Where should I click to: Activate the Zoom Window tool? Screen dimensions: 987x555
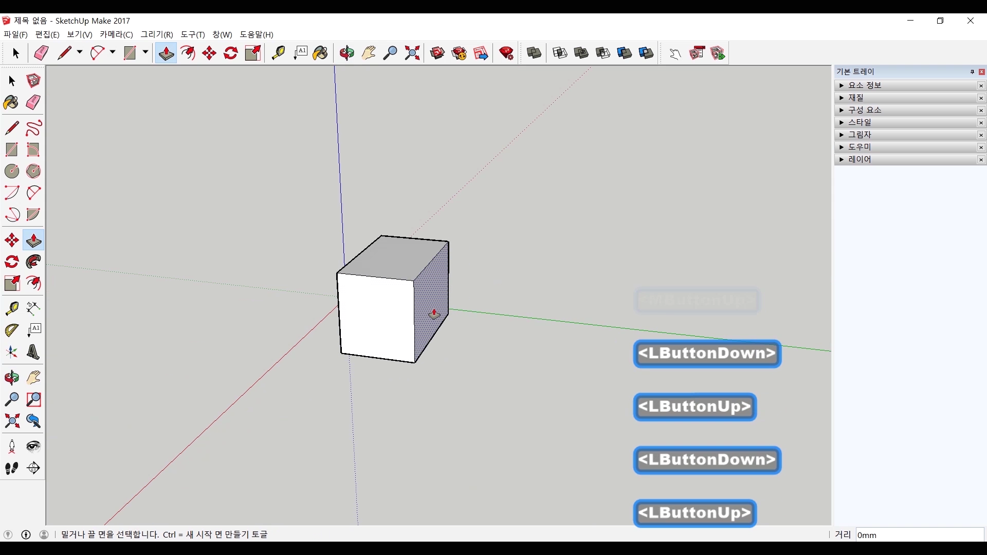click(33, 399)
